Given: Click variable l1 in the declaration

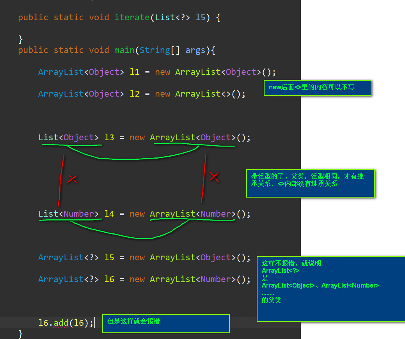Looking at the screenshot, I should tap(135, 72).
